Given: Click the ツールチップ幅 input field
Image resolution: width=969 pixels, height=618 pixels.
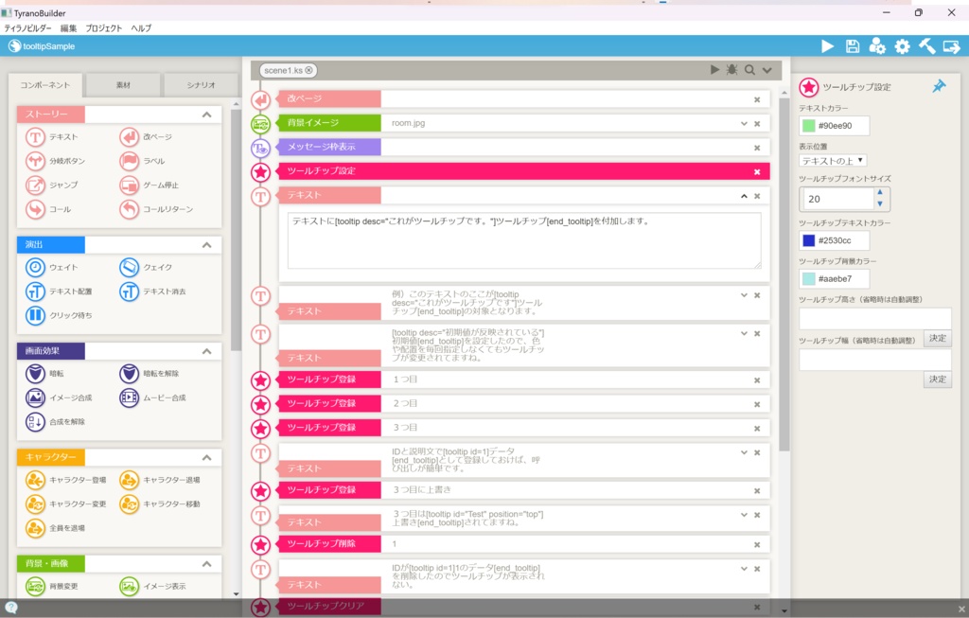Looking at the screenshot, I should (875, 360).
